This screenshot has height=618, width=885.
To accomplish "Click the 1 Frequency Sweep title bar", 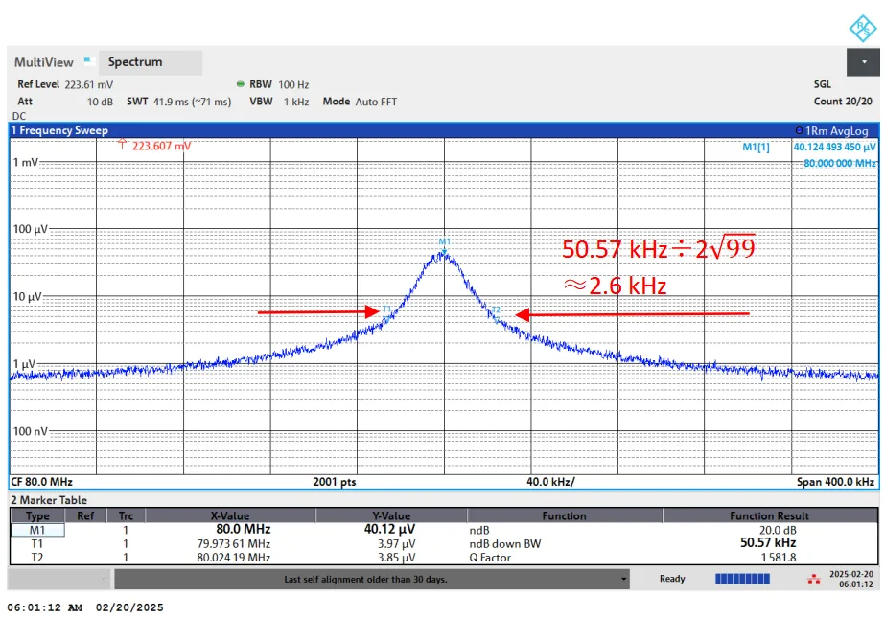I will click(59, 130).
